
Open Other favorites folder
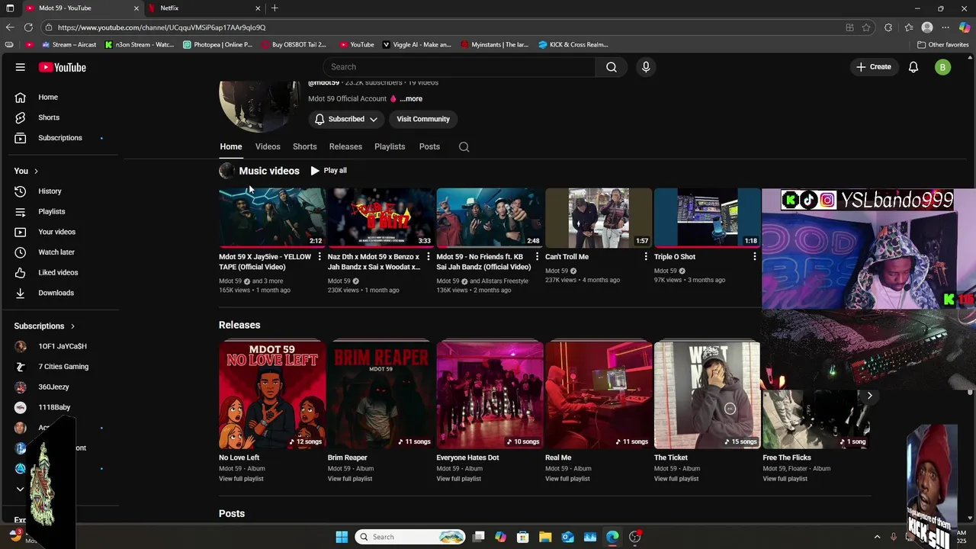point(942,44)
